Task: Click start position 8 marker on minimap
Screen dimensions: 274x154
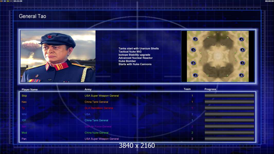Action: (242, 50)
